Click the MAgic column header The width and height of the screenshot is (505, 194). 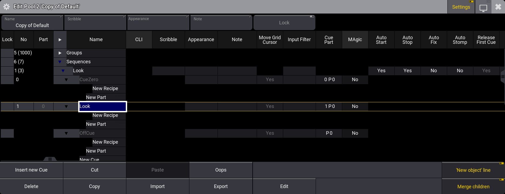tap(355, 40)
